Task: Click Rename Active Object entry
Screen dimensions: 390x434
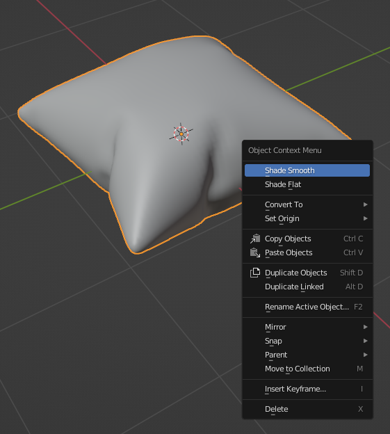Action: [x=307, y=307]
